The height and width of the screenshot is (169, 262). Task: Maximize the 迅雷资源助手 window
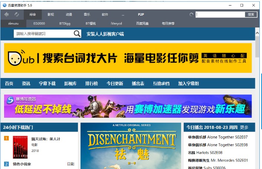(242, 5)
